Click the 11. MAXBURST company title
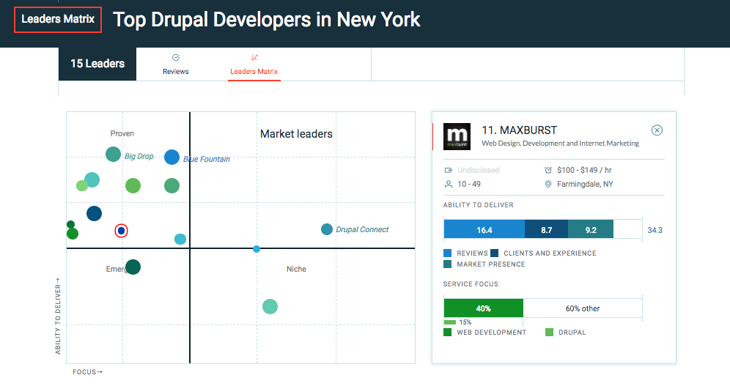730x386 pixels. click(519, 130)
